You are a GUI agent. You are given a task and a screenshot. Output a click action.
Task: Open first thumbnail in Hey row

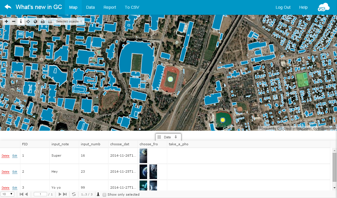pos(143,172)
